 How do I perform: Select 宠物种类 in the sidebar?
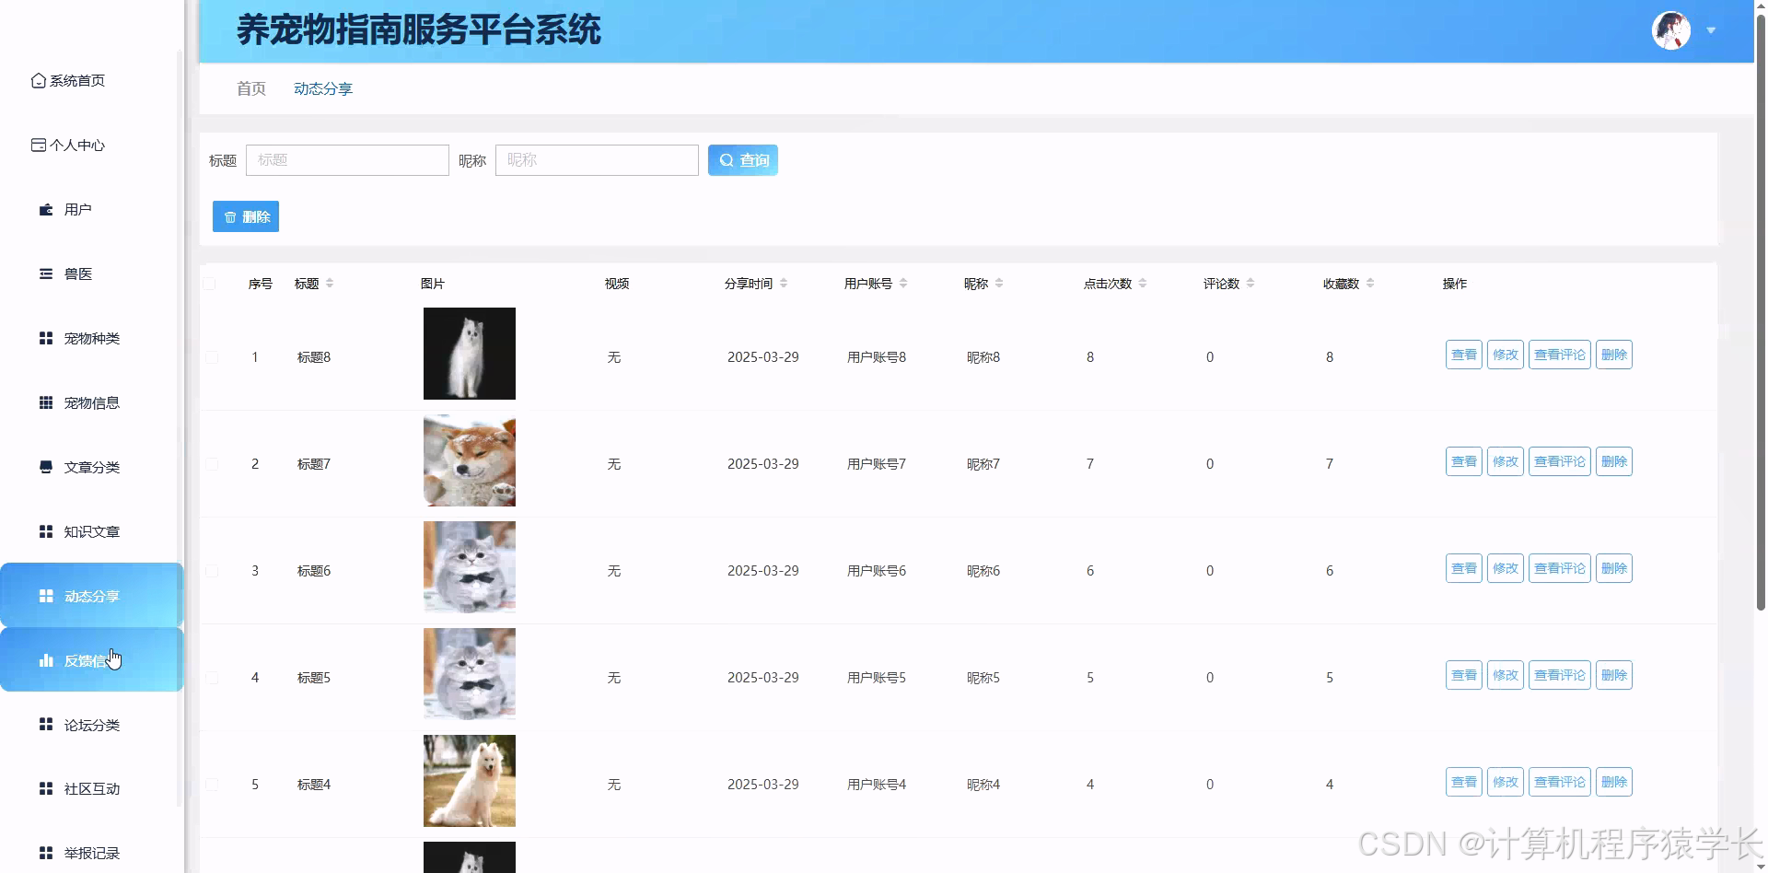coord(91,338)
